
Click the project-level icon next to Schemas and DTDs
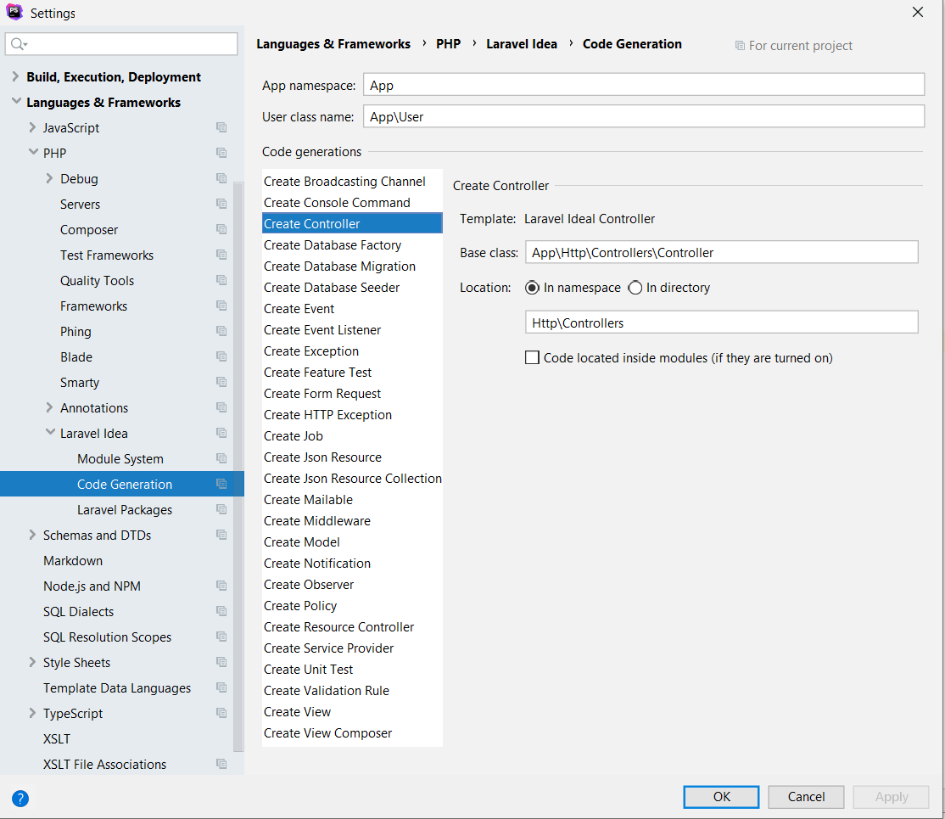[221, 535]
